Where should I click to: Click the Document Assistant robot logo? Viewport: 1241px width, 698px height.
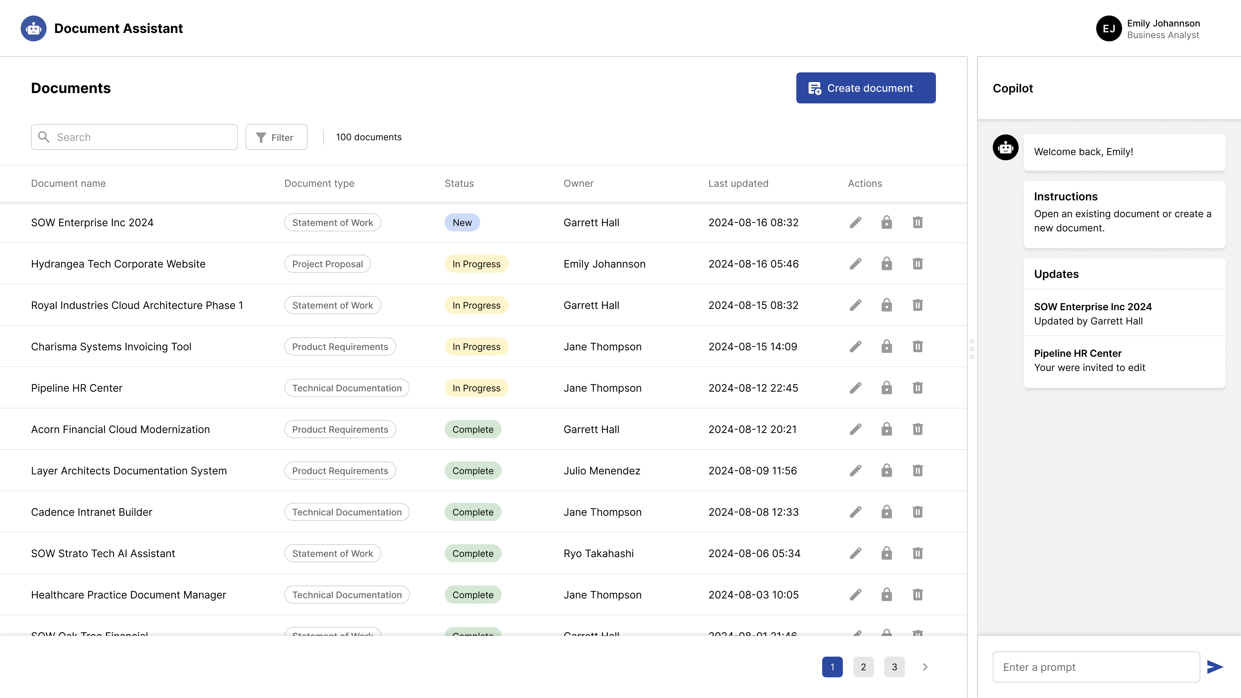(x=34, y=28)
